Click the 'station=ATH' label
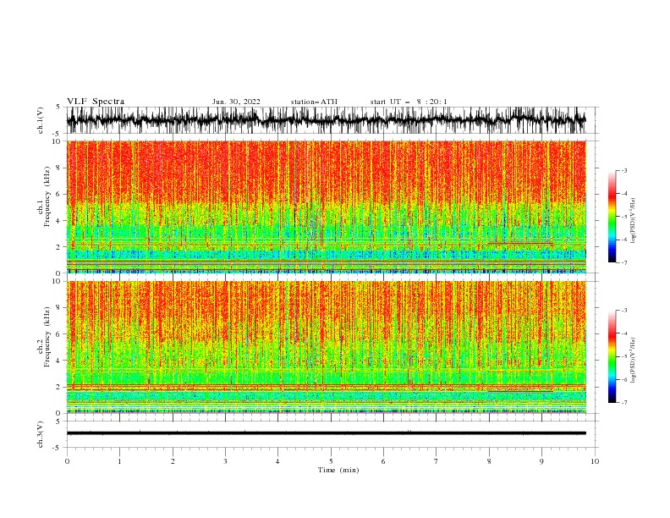The width and height of the screenshot is (670, 518). point(314,102)
